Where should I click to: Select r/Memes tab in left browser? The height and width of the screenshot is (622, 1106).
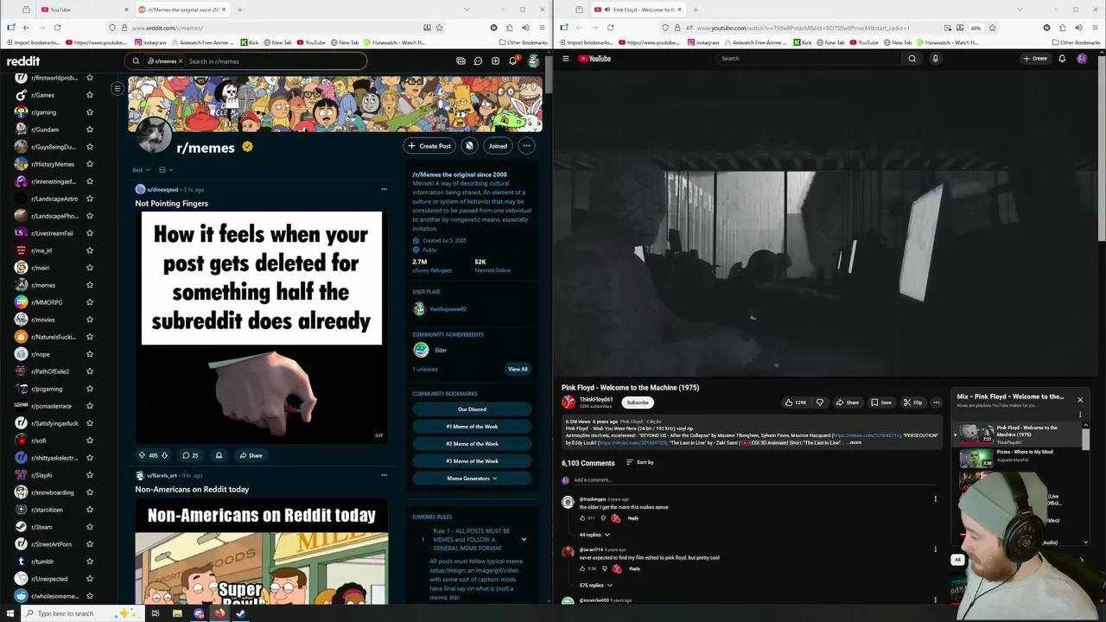[x=183, y=10]
